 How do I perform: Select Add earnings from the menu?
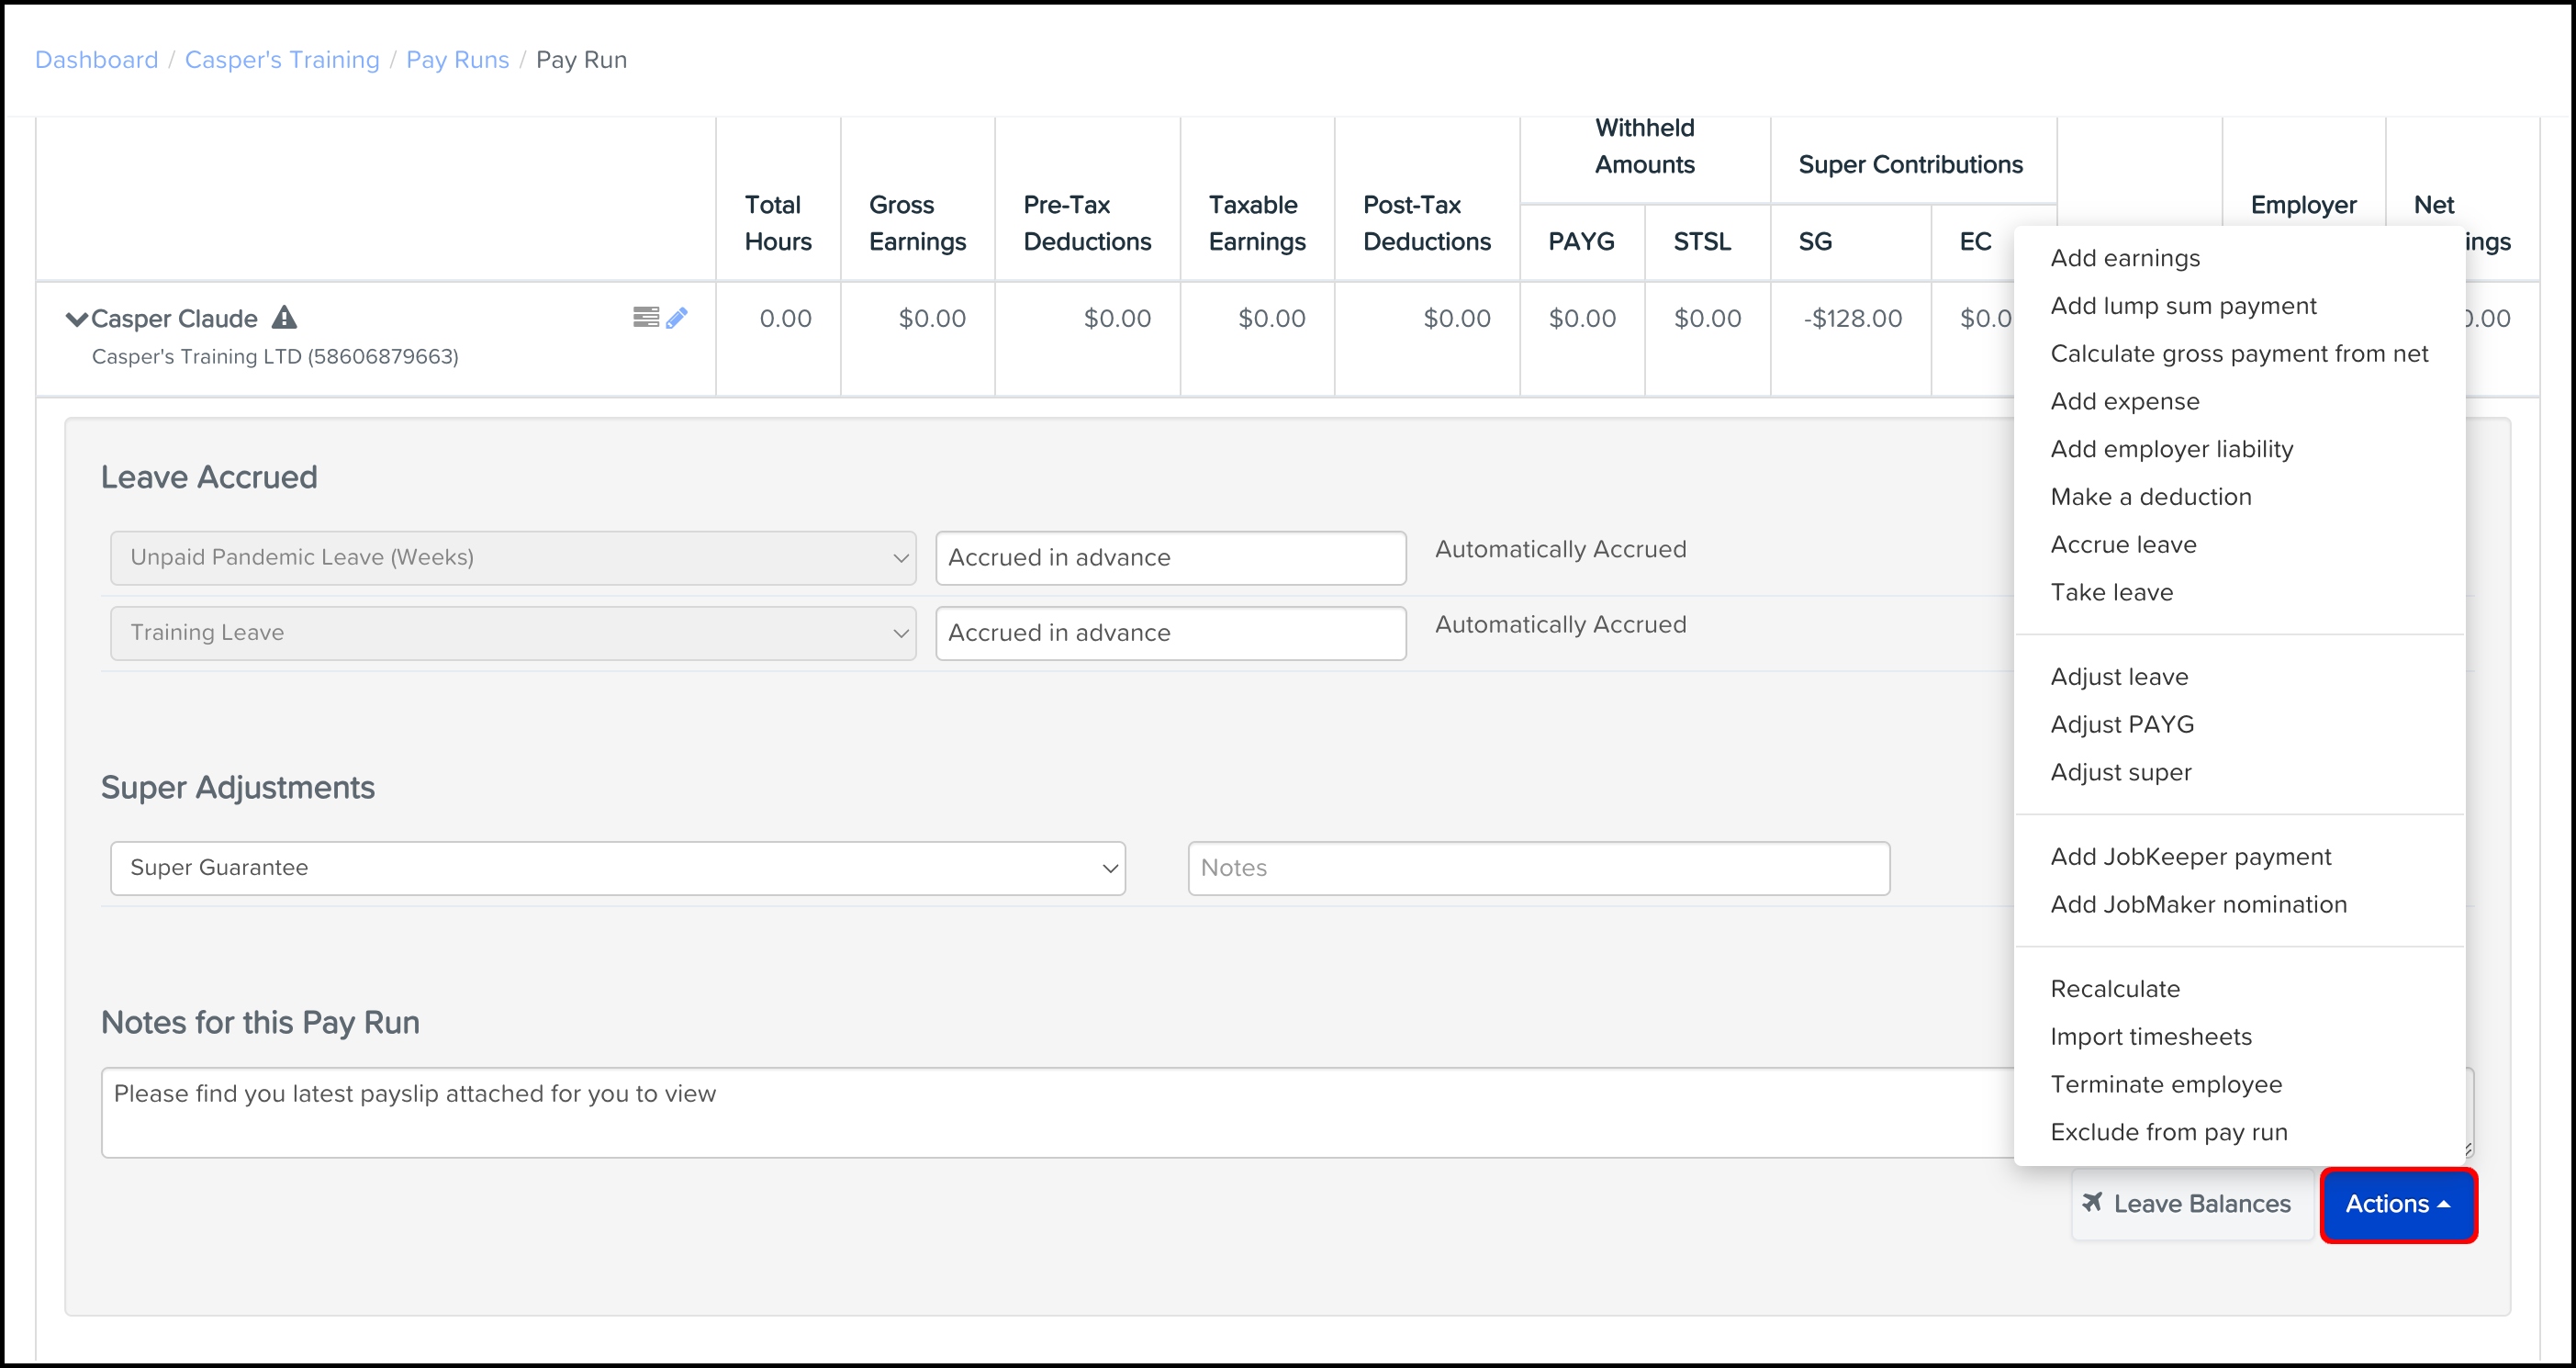point(2124,258)
